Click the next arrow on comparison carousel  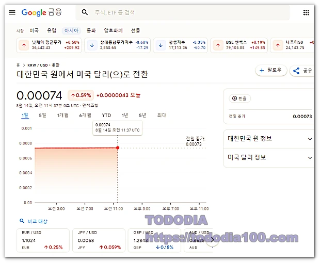[212, 240]
